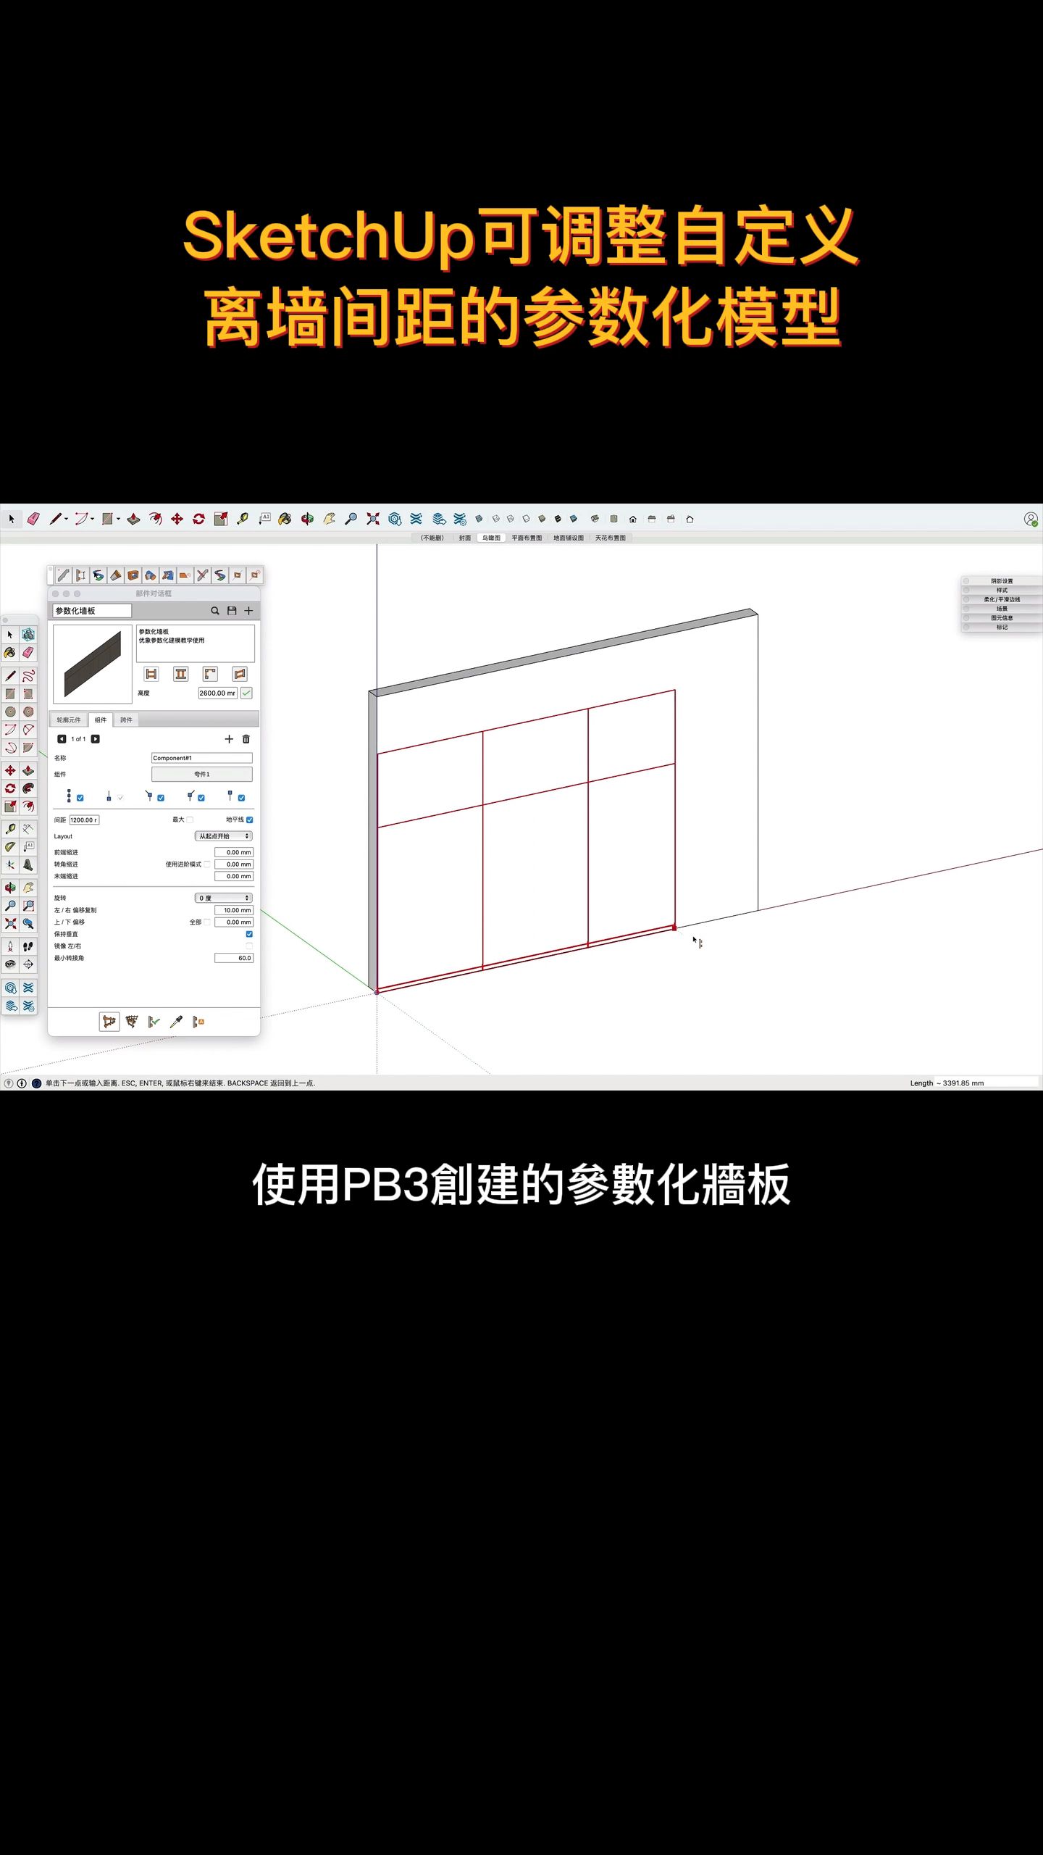Viewport: 1043px width, 1855px height.
Task: Open the Arc tool dropdown arrow
Action: coord(93,519)
